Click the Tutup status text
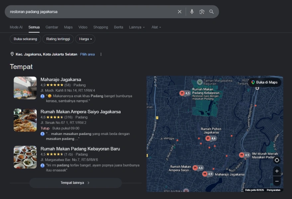Screen dimensions: 292x199 point(45,128)
